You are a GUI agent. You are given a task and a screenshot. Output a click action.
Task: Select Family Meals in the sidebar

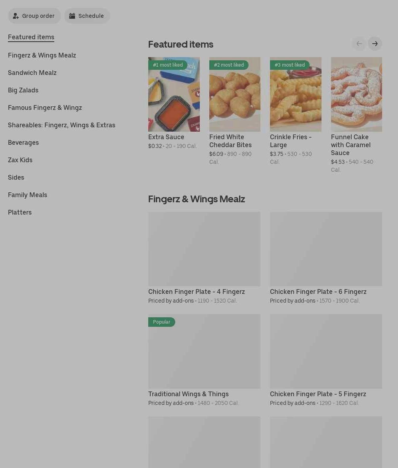point(27,195)
